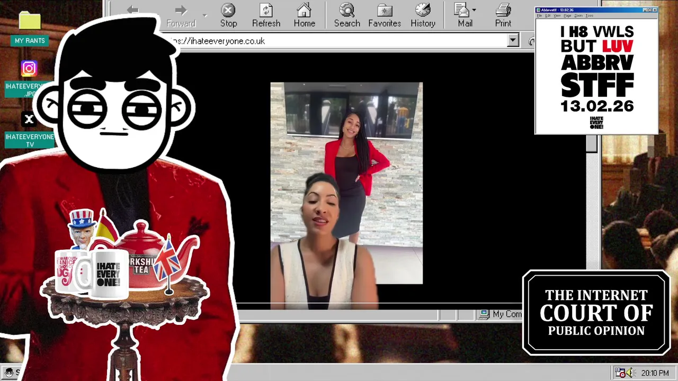Open Page menu in Abbrvstff window
Screen dimensions: 678x381
coord(568,16)
